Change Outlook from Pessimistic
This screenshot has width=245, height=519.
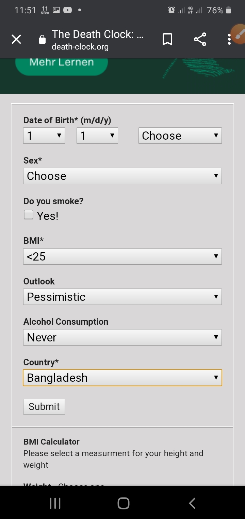point(122,297)
